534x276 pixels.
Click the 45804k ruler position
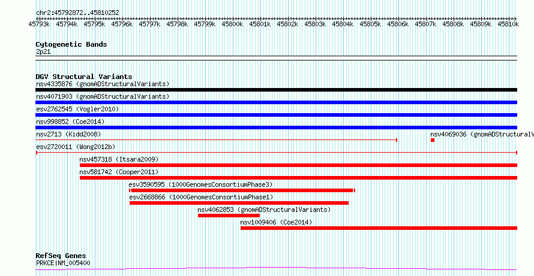[343, 24]
